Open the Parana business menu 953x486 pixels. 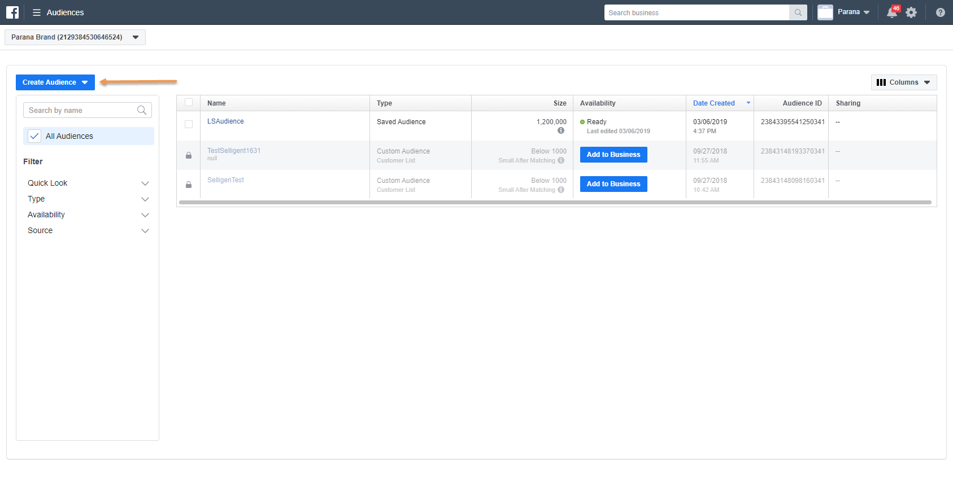[x=853, y=12]
